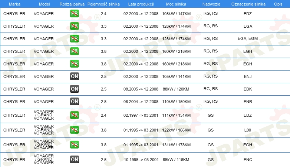Click the ENR engine code
The width and height of the screenshot is (290, 167).
248,102
